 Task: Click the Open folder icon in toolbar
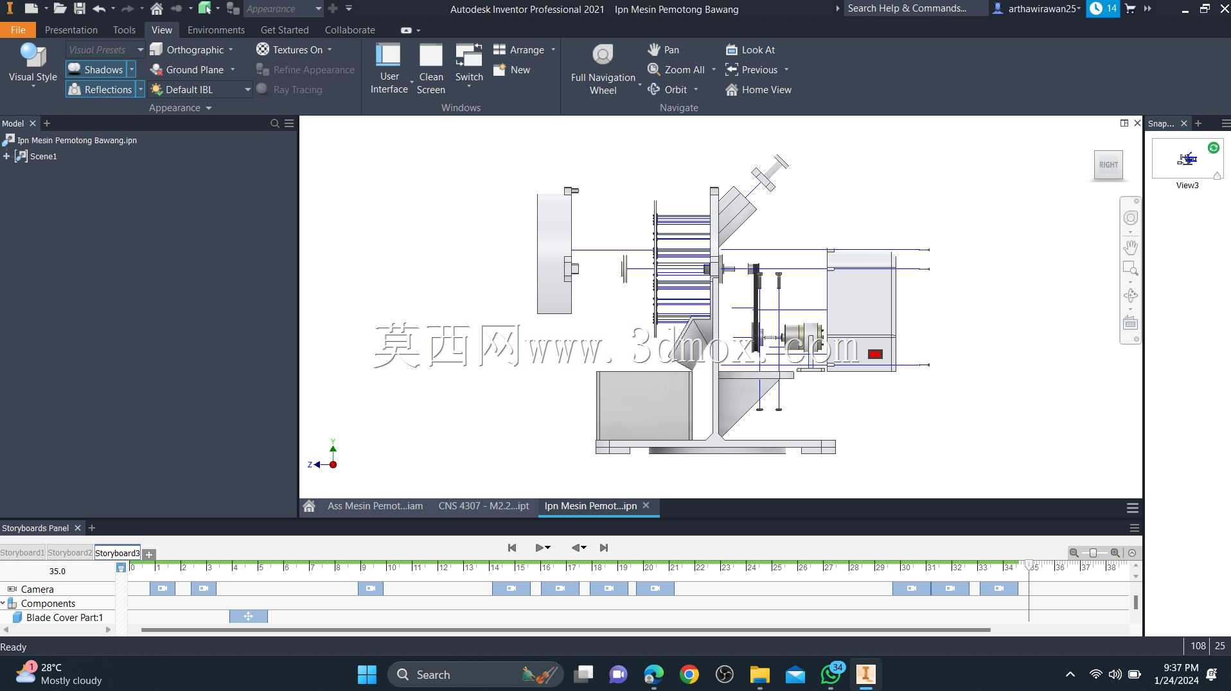click(x=60, y=8)
